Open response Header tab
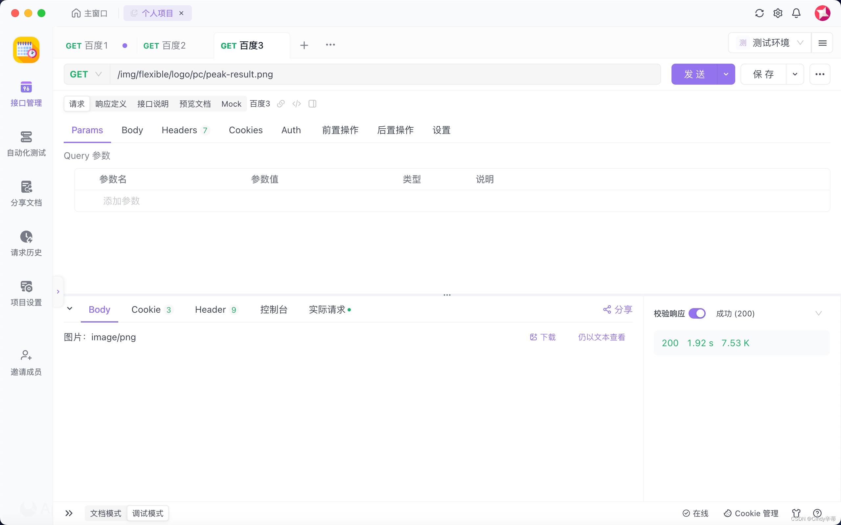The width and height of the screenshot is (841, 525). 216,309
